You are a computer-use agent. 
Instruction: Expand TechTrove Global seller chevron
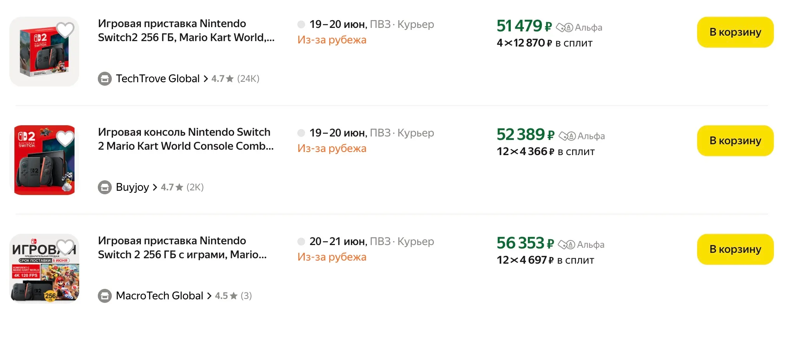[x=206, y=79]
